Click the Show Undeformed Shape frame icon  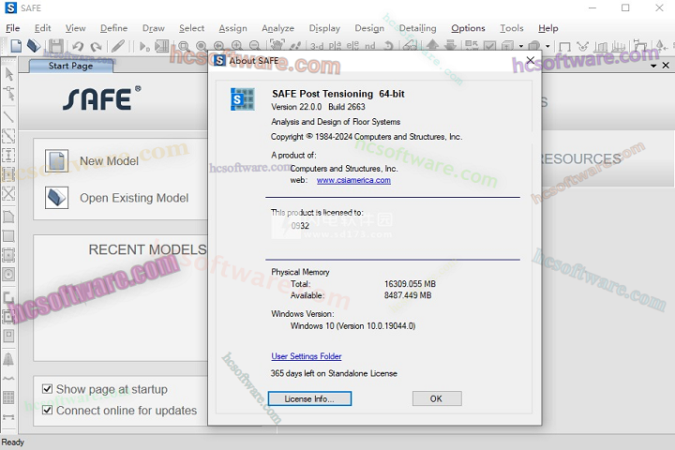tap(564, 46)
